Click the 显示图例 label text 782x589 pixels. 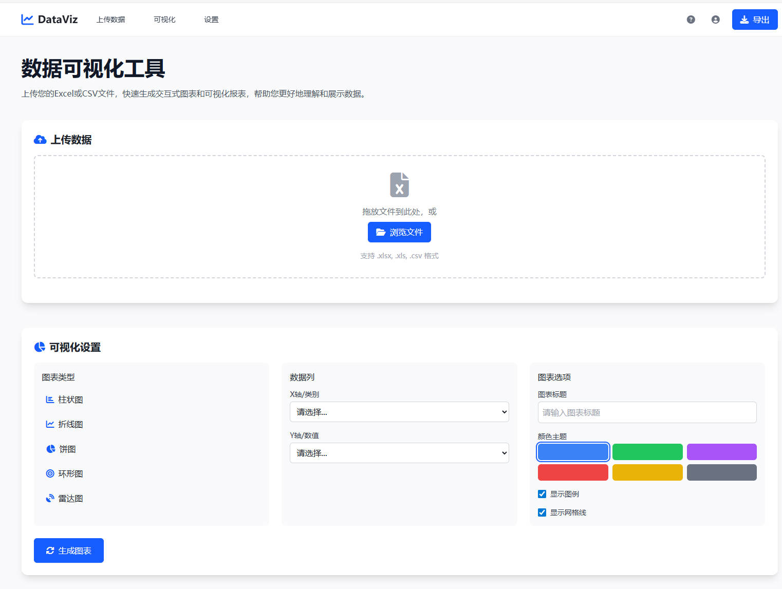click(565, 494)
